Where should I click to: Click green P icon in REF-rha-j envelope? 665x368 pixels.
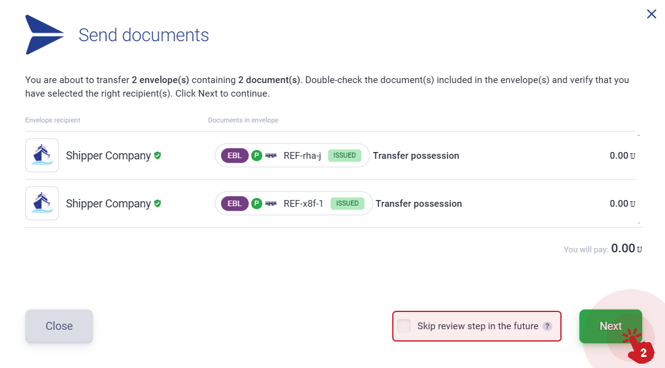pyautogui.click(x=257, y=156)
